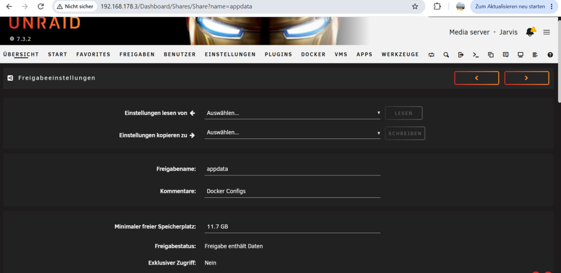
Task: Go to previous share with left arrow button
Action: pyautogui.click(x=476, y=78)
